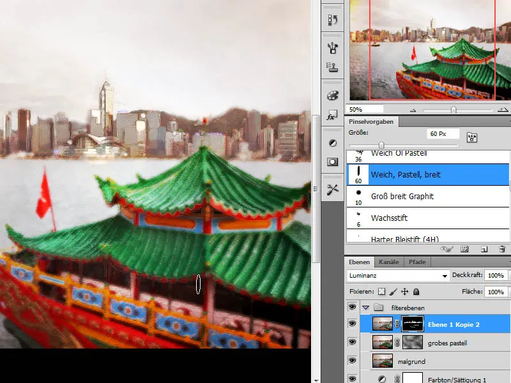Screen dimensions: 511x383
Task: Click the Farbton/Sättigung 1 mask thumbnail
Action: pyautogui.click(x=413, y=378)
